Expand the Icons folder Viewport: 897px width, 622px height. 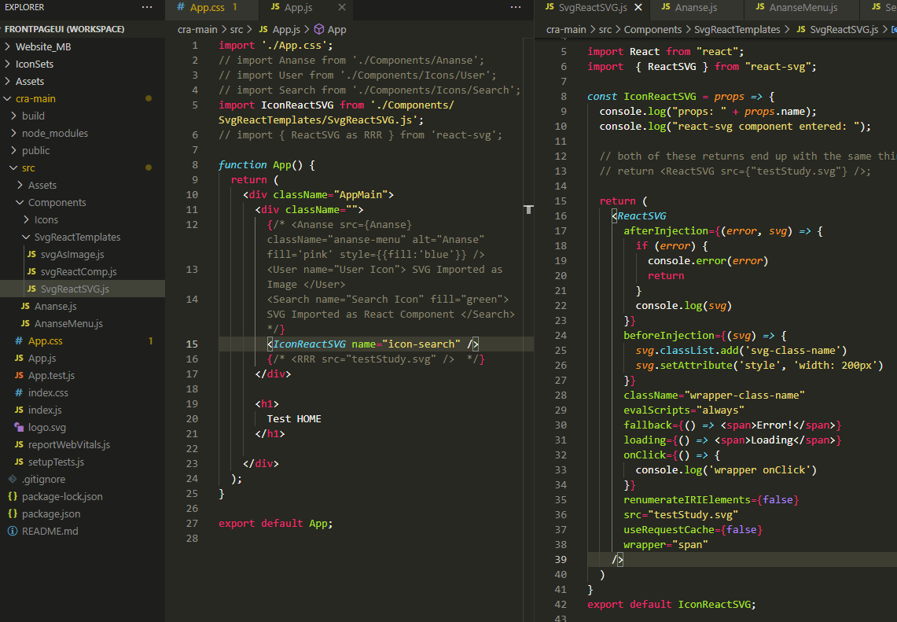(83, 219)
